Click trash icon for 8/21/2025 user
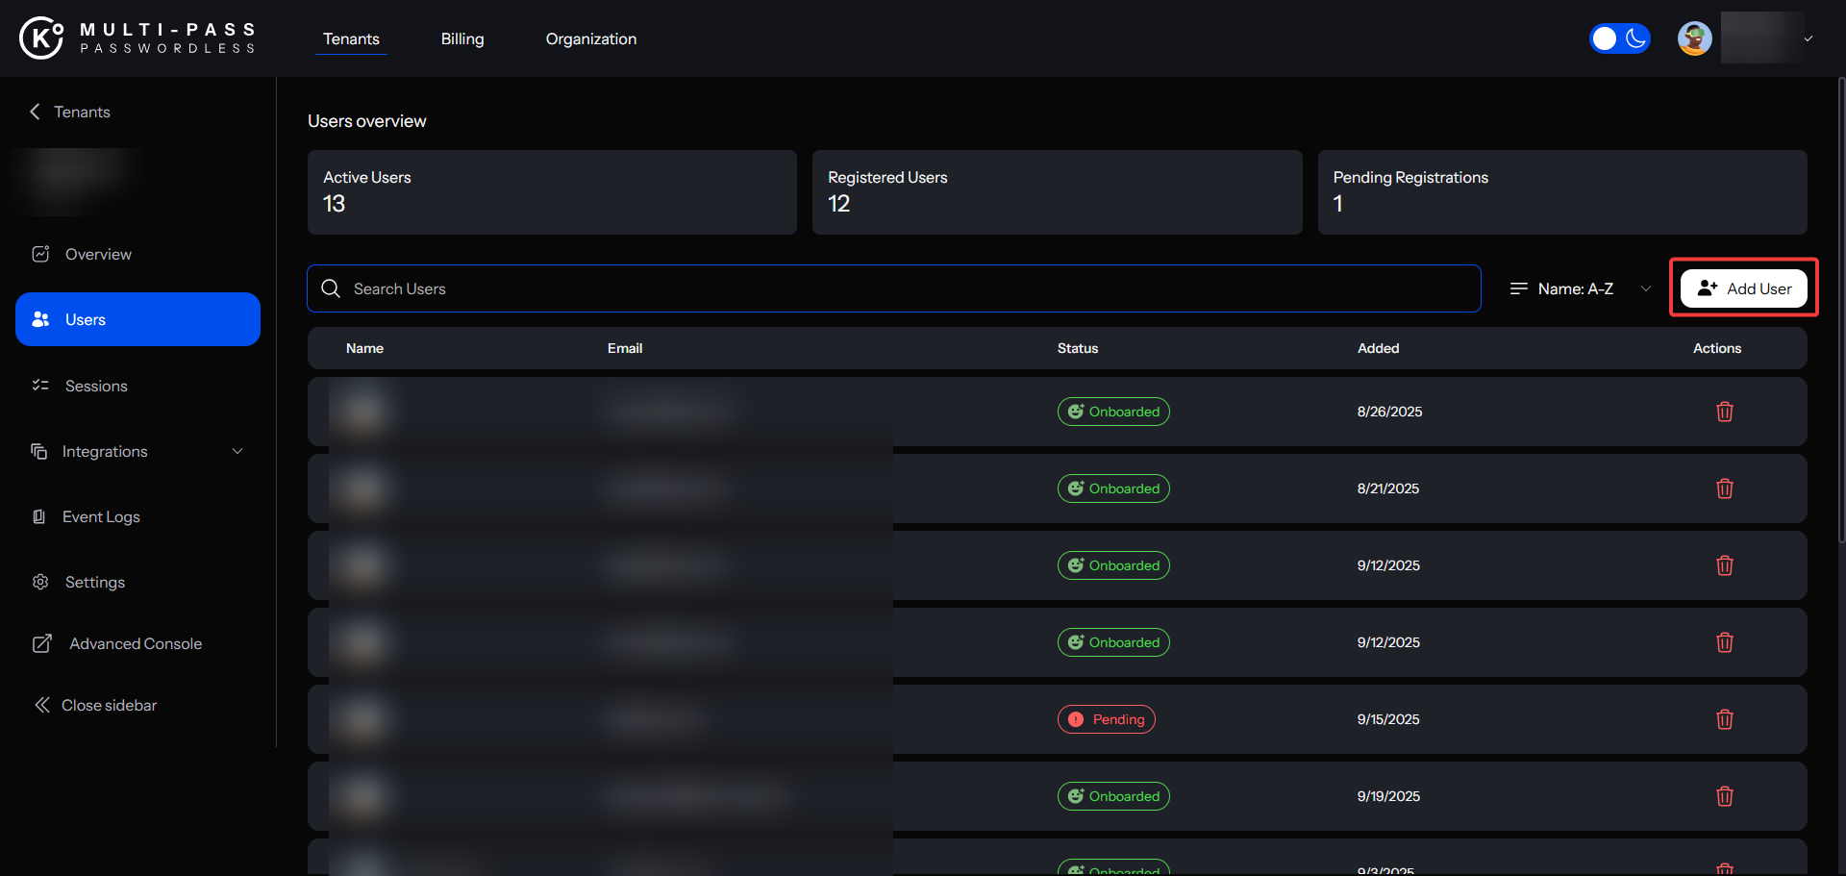The height and width of the screenshot is (876, 1846). coord(1724,488)
